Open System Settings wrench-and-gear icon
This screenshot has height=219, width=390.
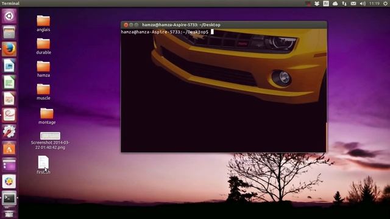pos(9,132)
